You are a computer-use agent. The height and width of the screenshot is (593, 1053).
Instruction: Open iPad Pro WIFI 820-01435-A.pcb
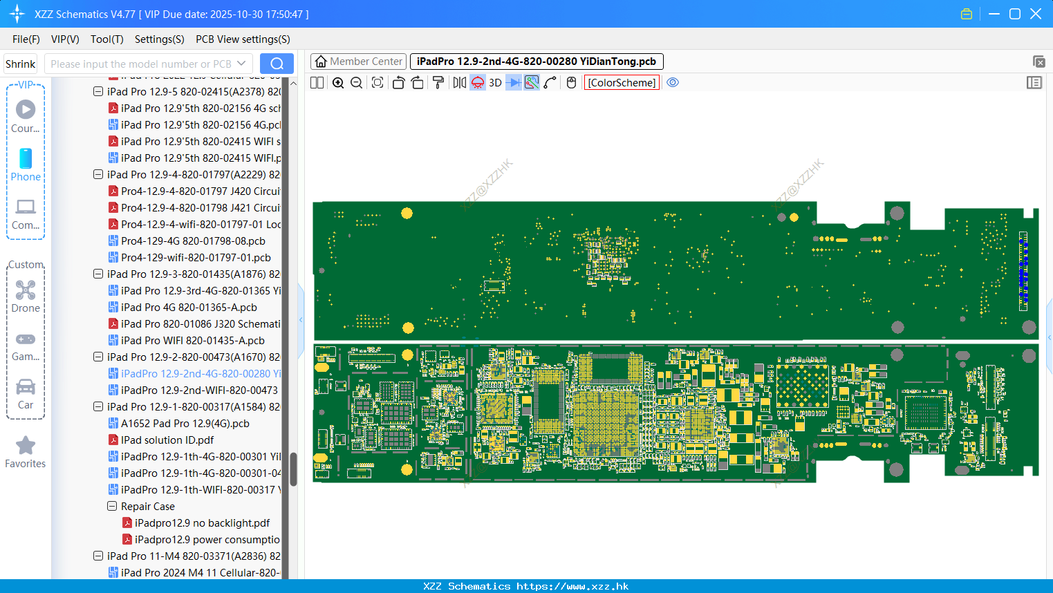click(x=192, y=340)
